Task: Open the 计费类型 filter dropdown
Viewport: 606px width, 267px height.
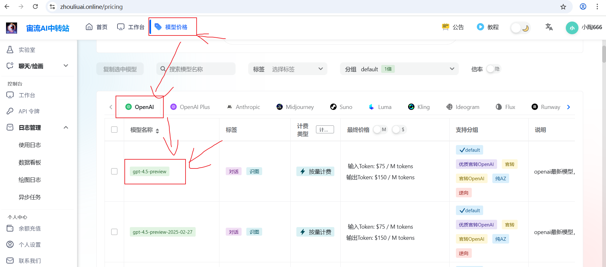Action: point(325,130)
